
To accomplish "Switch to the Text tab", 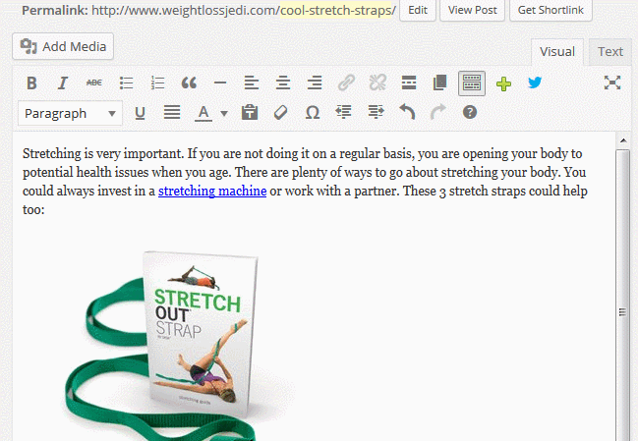I will pyautogui.click(x=609, y=52).
